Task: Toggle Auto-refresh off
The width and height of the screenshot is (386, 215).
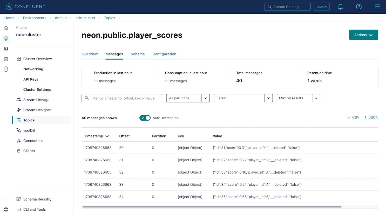Action: 145,118
